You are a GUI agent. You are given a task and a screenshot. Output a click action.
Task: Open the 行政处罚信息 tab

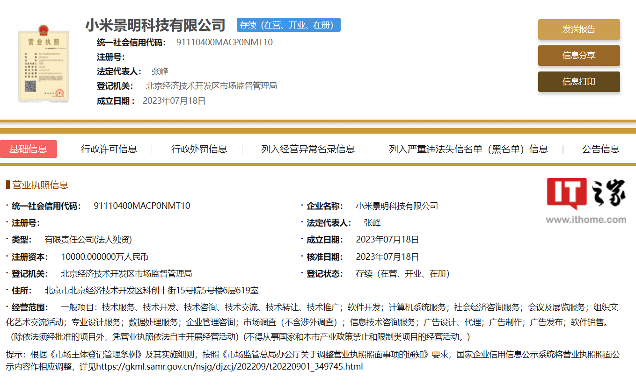tap(199, 149)
